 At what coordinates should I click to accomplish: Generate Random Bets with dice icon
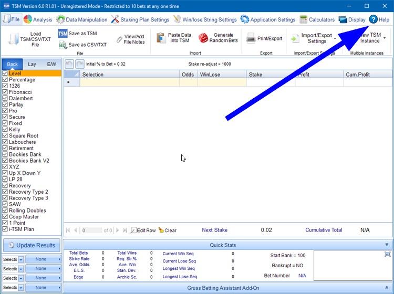pos(203,38)
